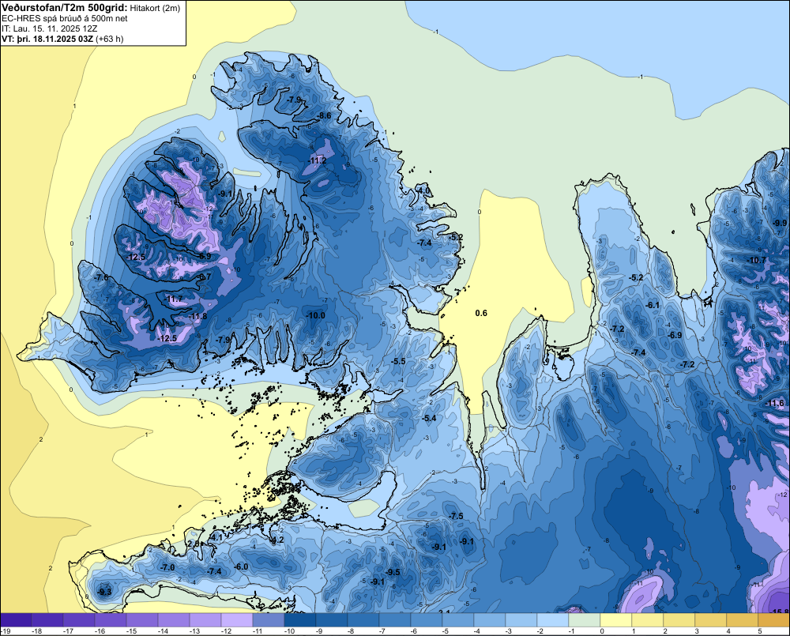Viewport: 790px width, 636px height.
Task: Select legend swatch between -2 and -1
Action: tap(553, 620)
